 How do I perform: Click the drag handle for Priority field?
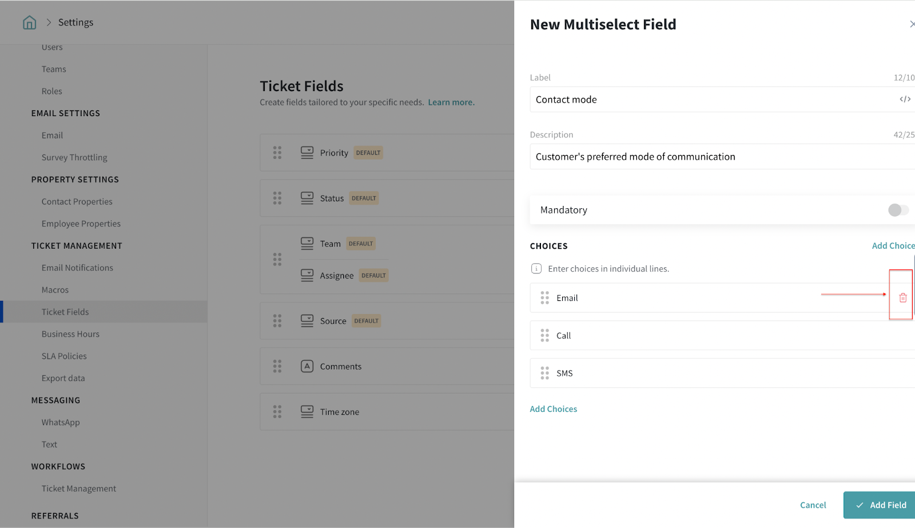coord(277,153)
